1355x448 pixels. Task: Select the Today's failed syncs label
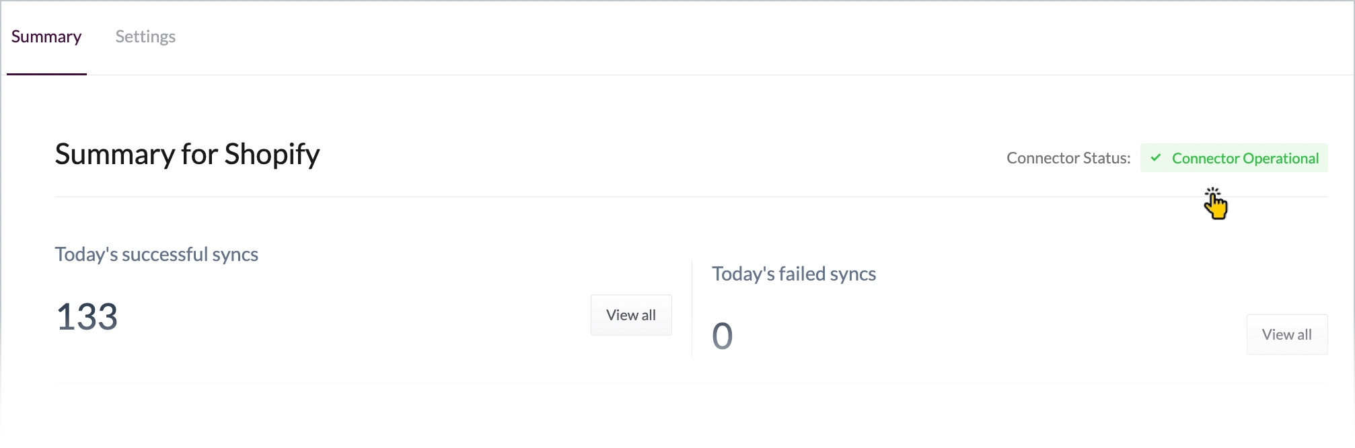pos(794,274)
